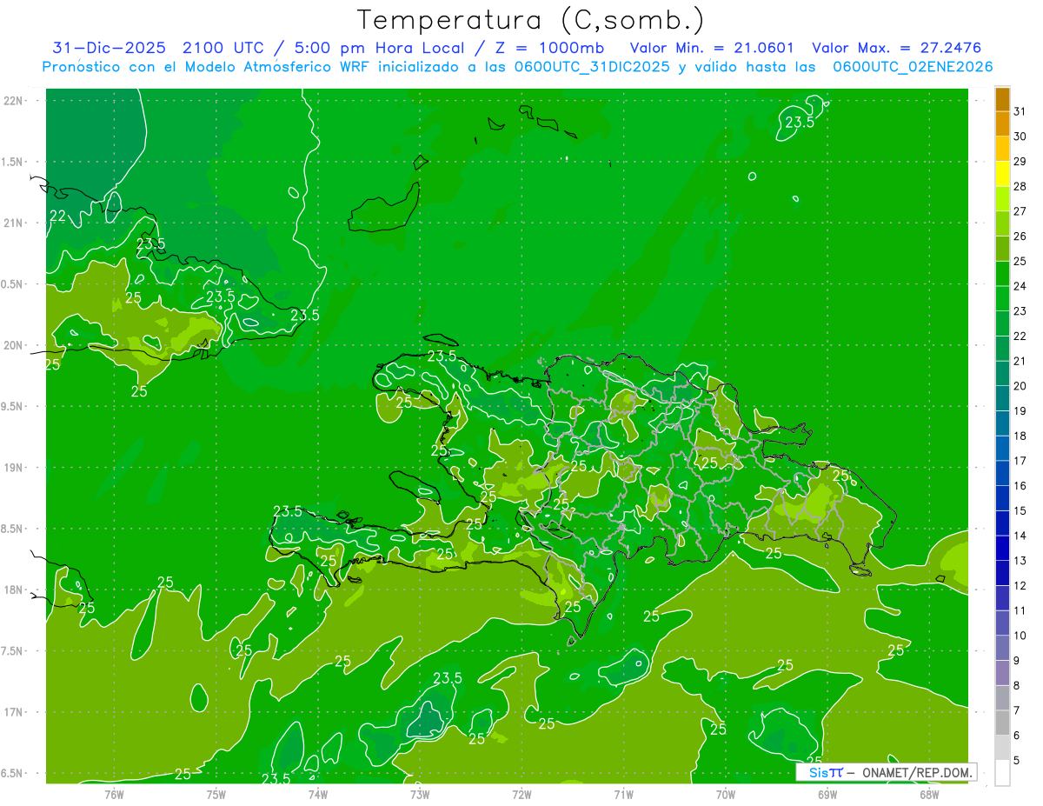1043x806 pixels.
Task: Click the color band between 30 and 31
Action: click(x=1002, y=124)
